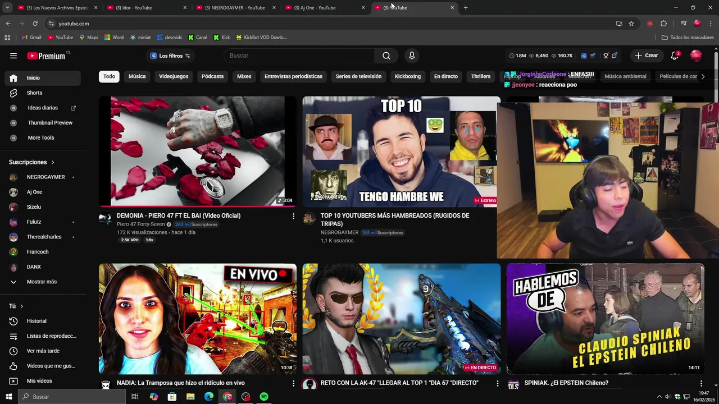Select the Pódcasts filter chip
This screenshot has height=404, width=719.
pyautogui.click(x=212, y=76)
